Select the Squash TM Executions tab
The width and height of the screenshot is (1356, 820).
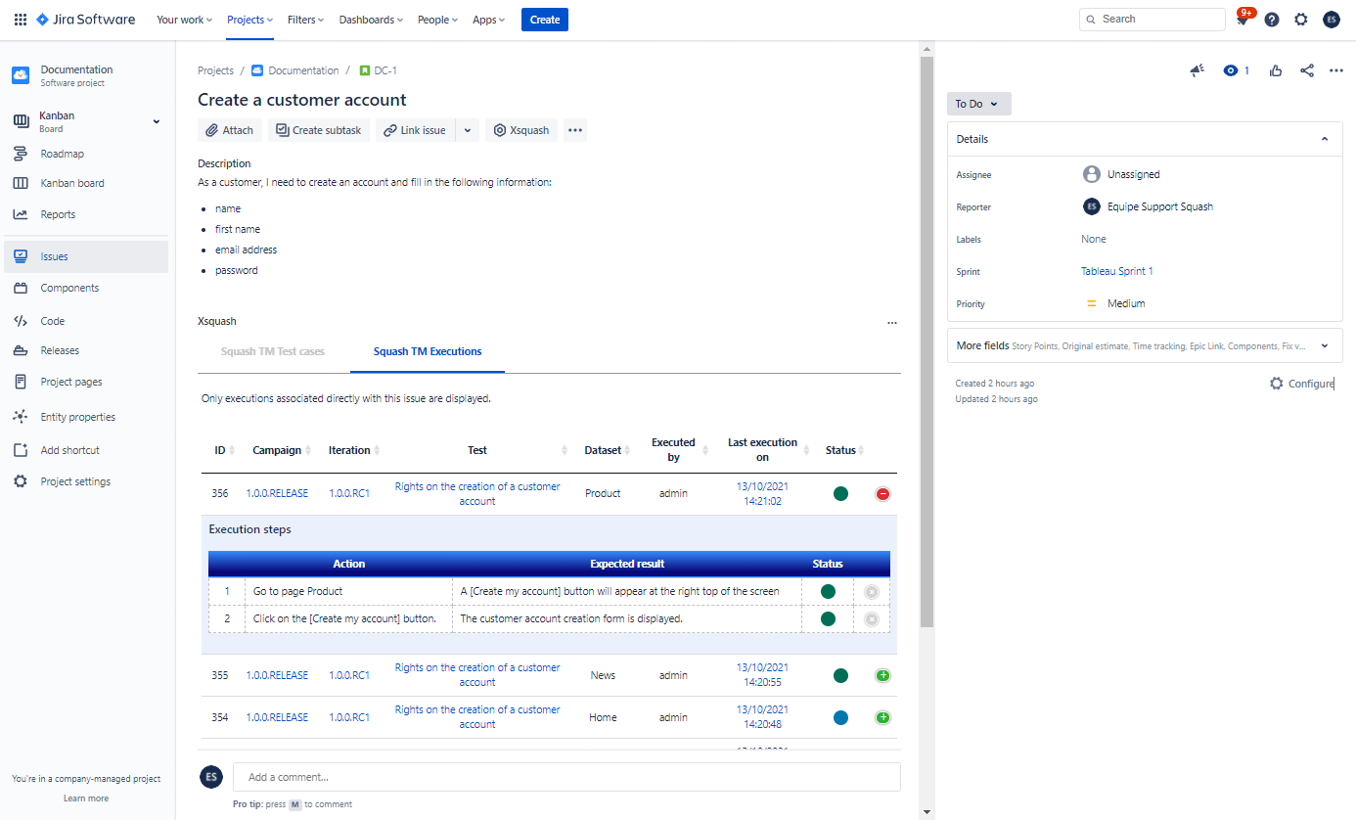(428, 351)
